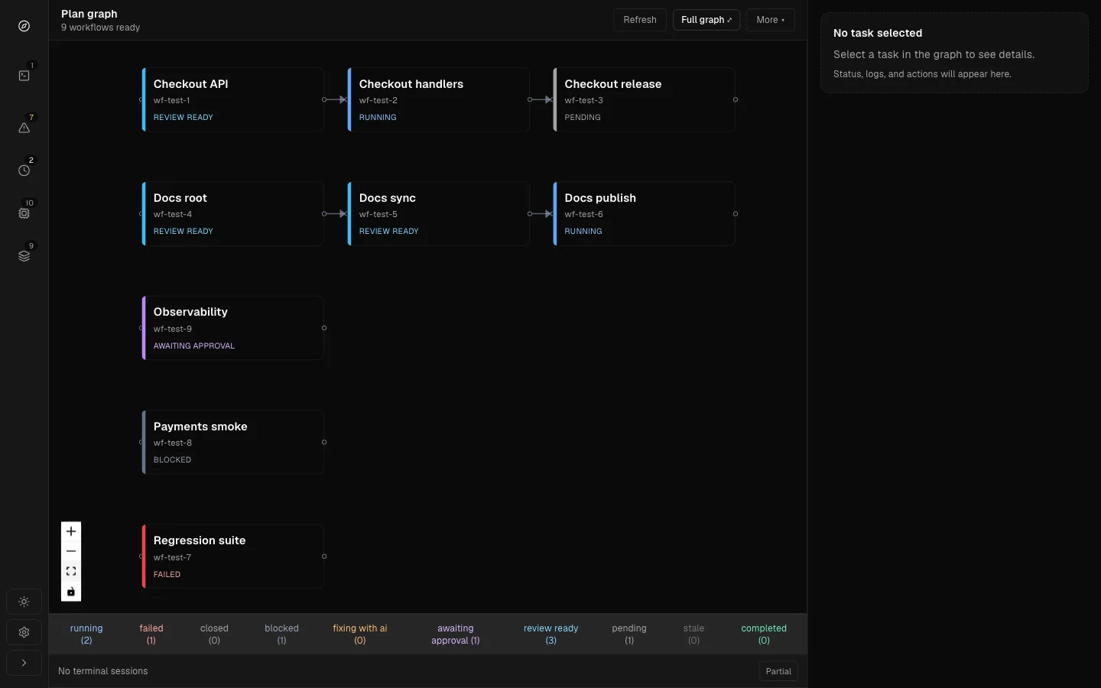The height and width of the screenshot is (688, 1101).
Task: Filter by pending status
Action: 629,634
